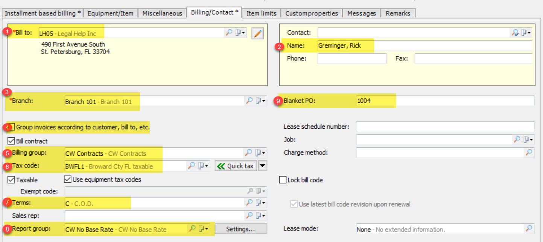The height and width of the screenshot is (242, 543).
Task: Expand the Job field options dropdown
Action: [x=529, y=140]
